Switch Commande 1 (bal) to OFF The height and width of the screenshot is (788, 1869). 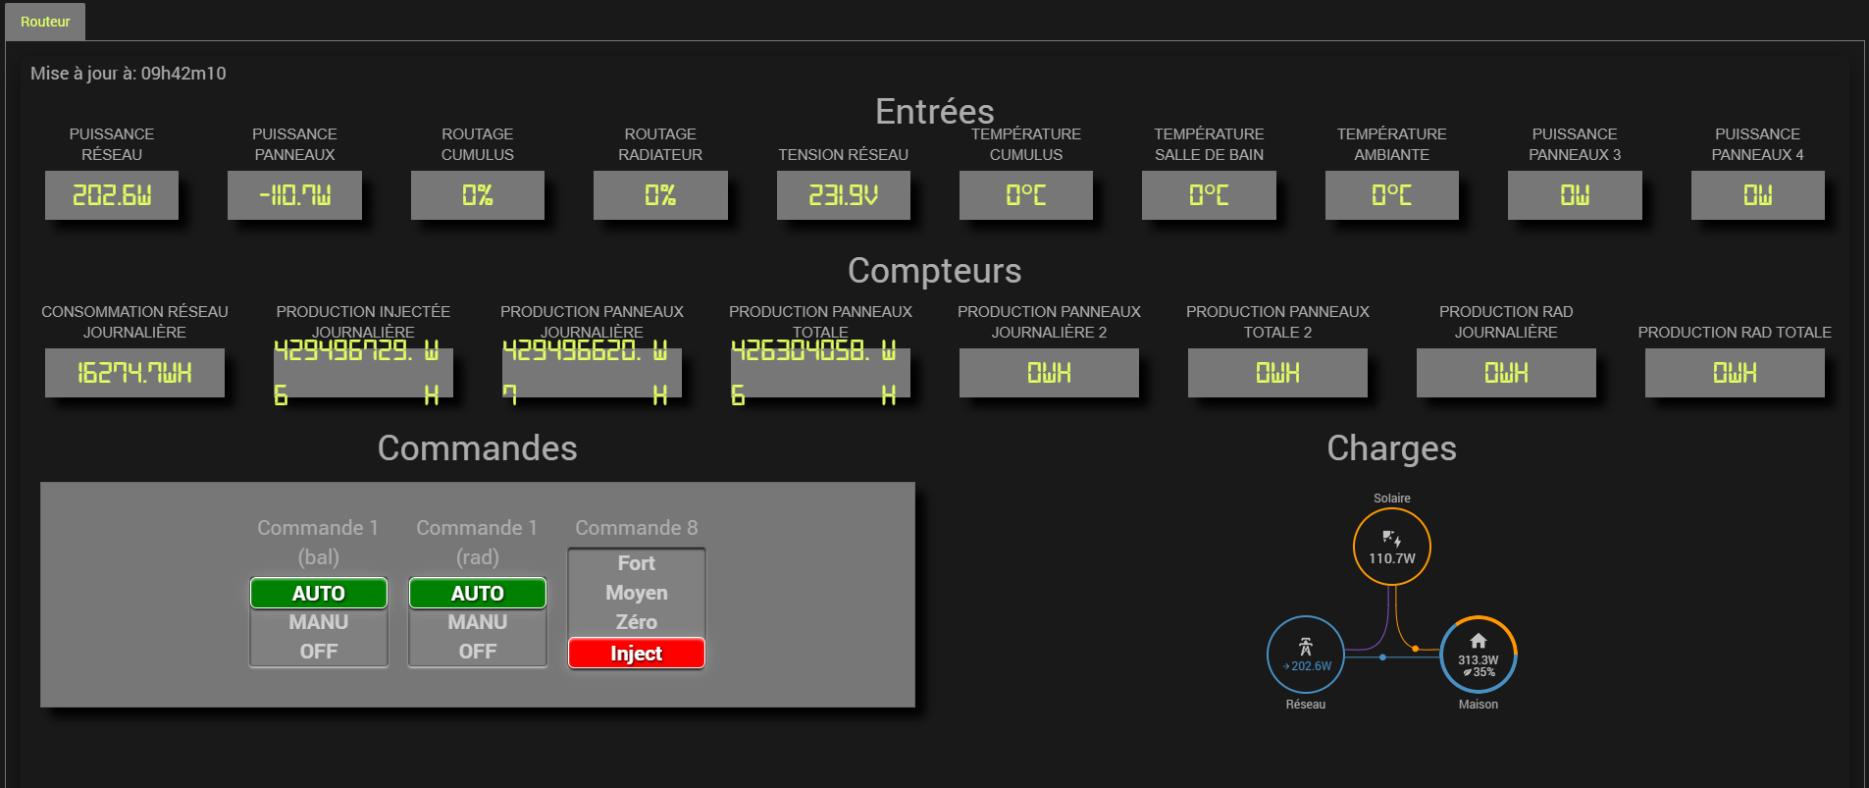click(x=319, y=652)
